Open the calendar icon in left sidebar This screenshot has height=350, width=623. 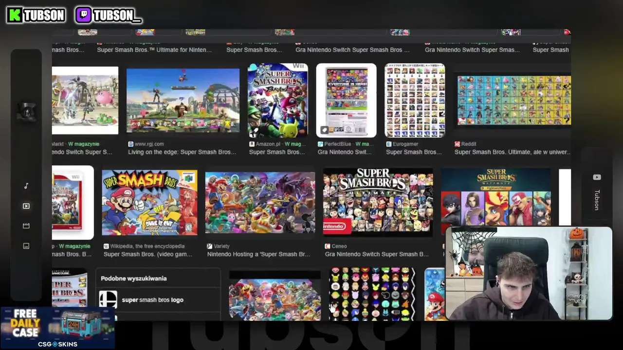pos(26,226)
